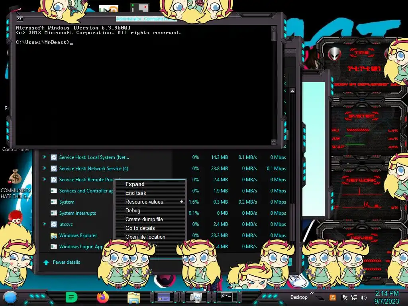Click the C:\Users\MrBeast> prompt line

(44, 42)
